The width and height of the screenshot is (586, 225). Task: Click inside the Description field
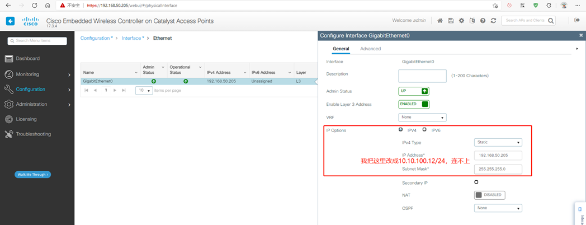pyautogui.click(x=422, y=76)
